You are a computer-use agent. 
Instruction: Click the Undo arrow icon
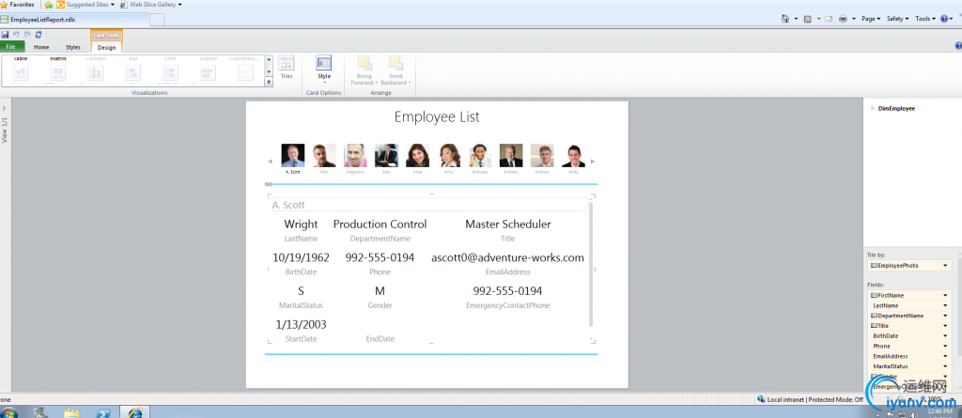pyautogui.click(x=16, y=35)
